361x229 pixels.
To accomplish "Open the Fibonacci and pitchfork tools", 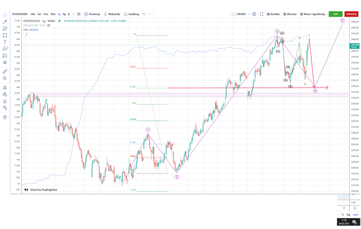I will click(x=5, y=28).
